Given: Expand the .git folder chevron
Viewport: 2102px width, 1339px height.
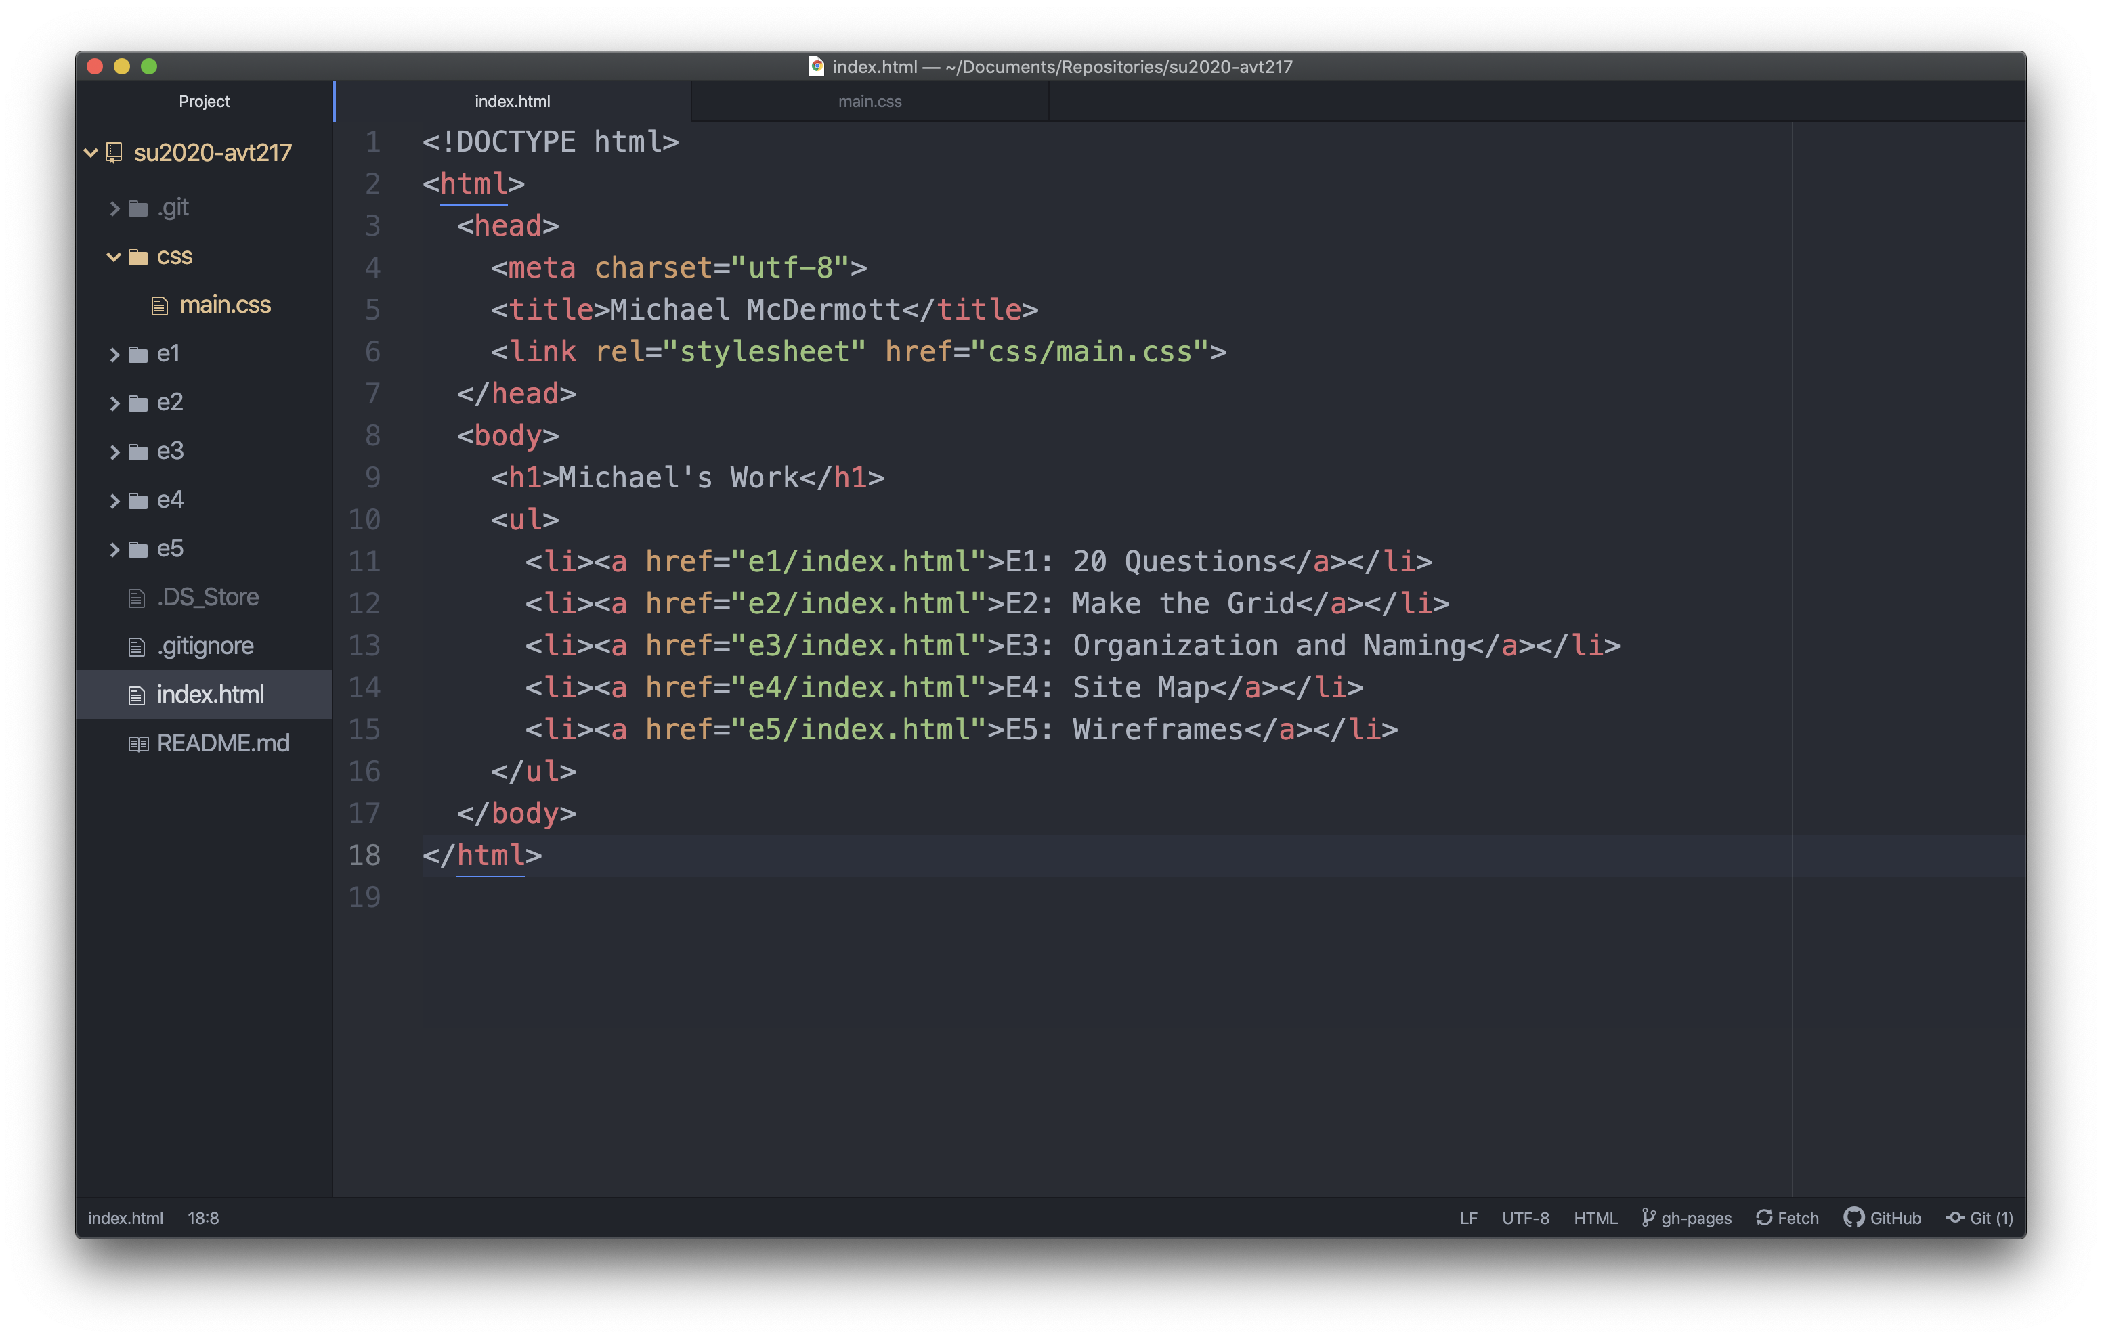Looking at the screenshot, I should [x=114, y=208].
